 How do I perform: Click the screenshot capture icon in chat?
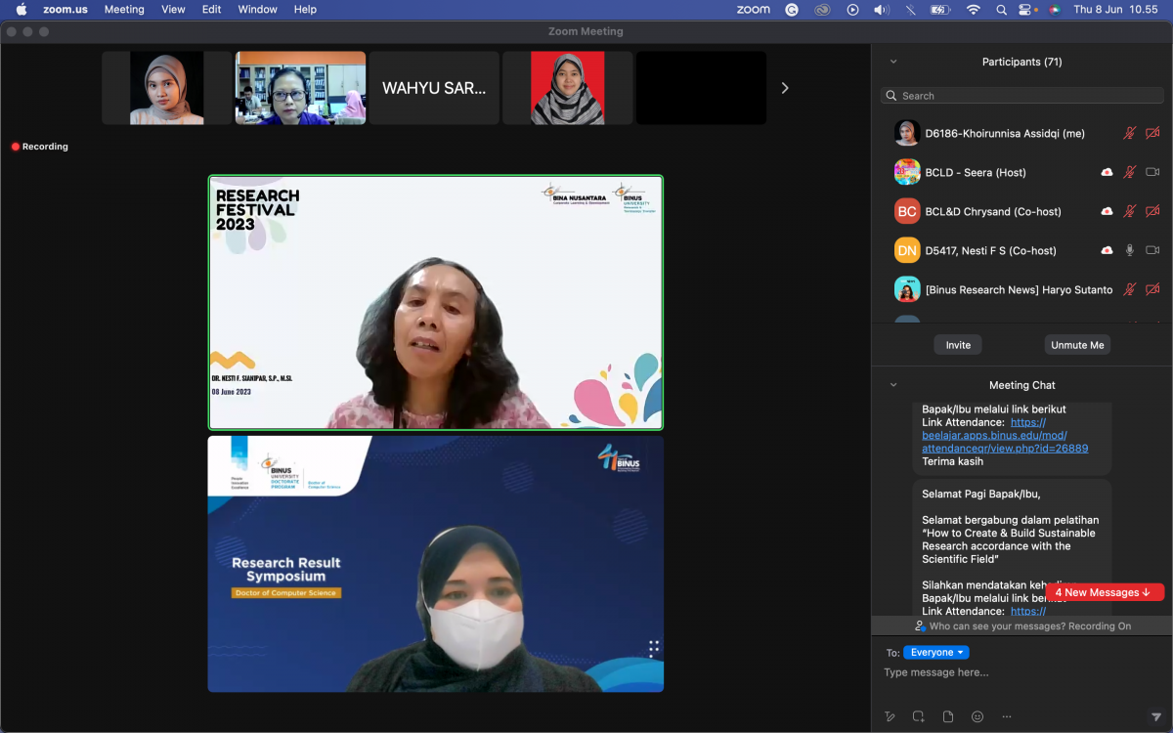[x=919, y=716]
